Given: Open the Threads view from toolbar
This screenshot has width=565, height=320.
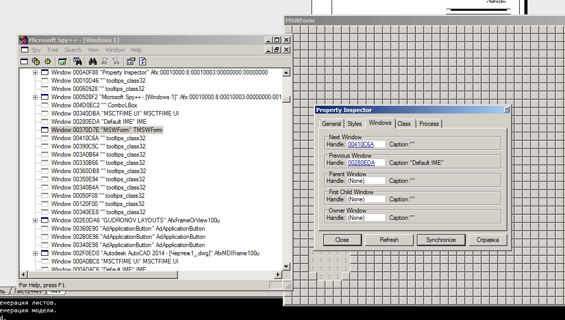Looking at the screenshot, I should [47, 61].
